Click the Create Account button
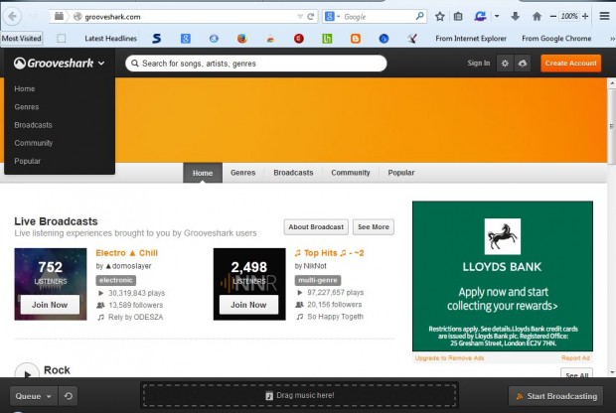616x413 pixels. (570, 63)
